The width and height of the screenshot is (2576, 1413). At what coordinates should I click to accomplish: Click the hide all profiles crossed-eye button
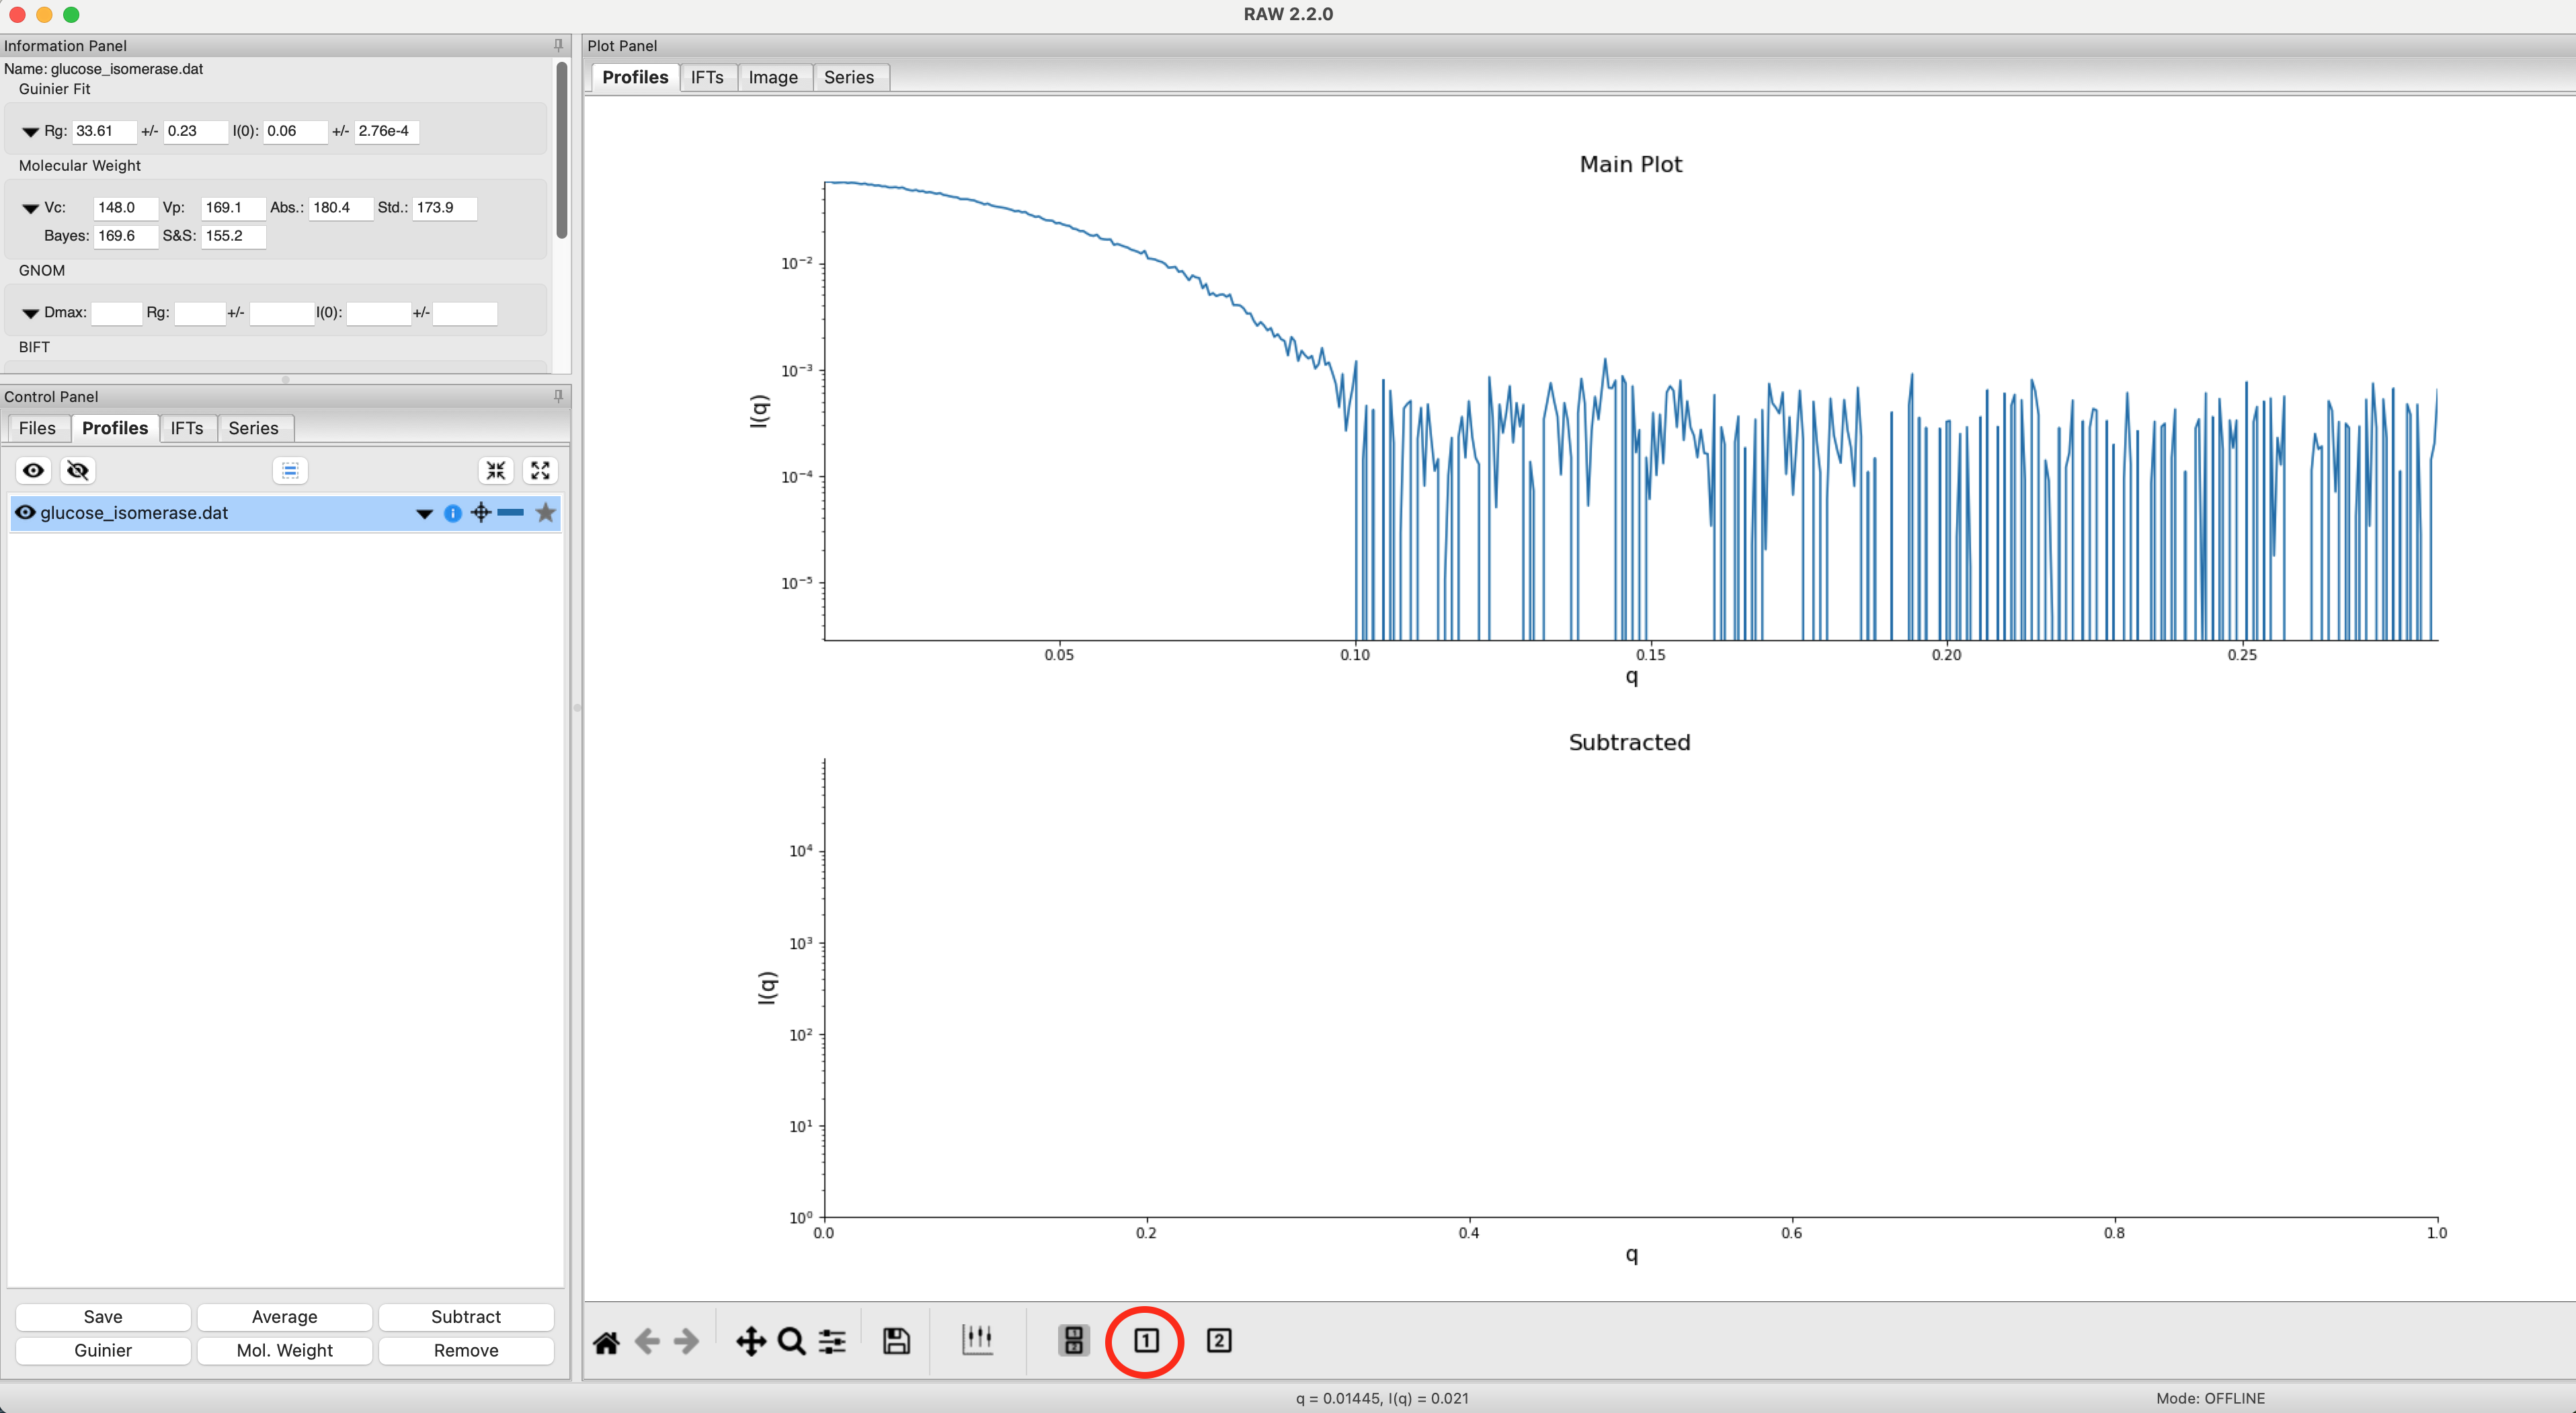click(x=78, y=471)
